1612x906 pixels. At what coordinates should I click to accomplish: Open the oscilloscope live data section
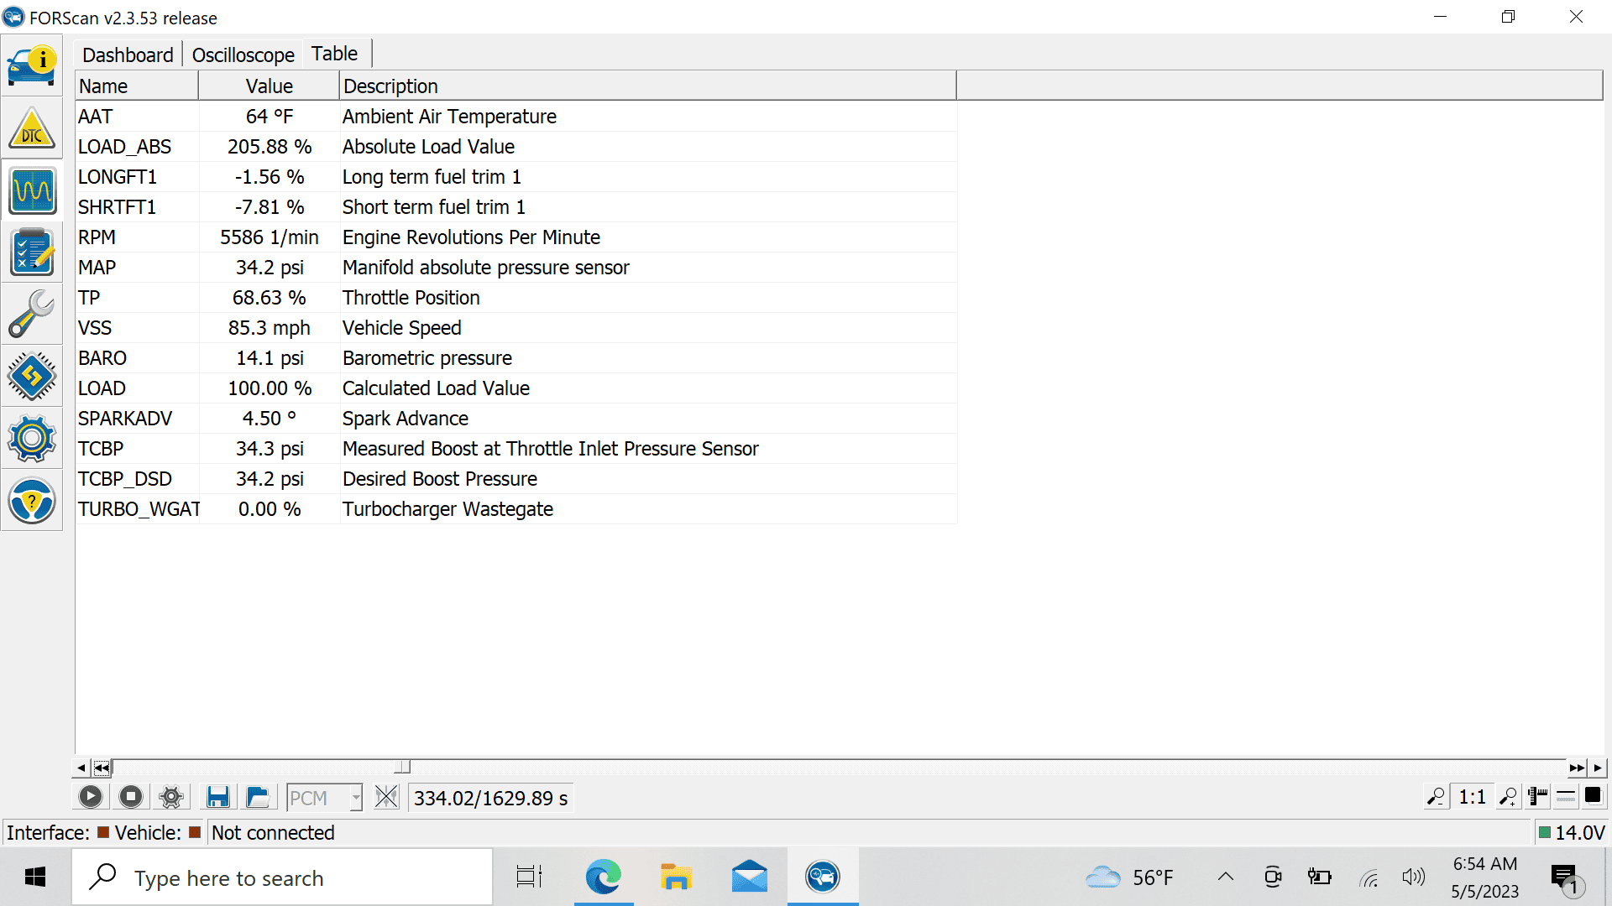(32, 190)
